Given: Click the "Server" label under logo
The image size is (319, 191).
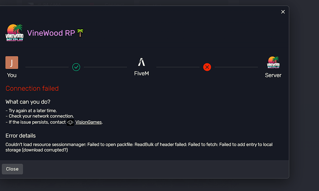Looking at the screenshot, I should tap(273, 75).
